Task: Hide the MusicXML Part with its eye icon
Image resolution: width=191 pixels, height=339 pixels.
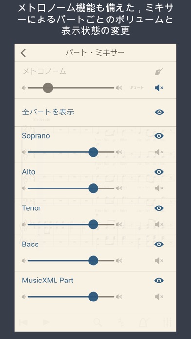Action: tap(159, 281)
